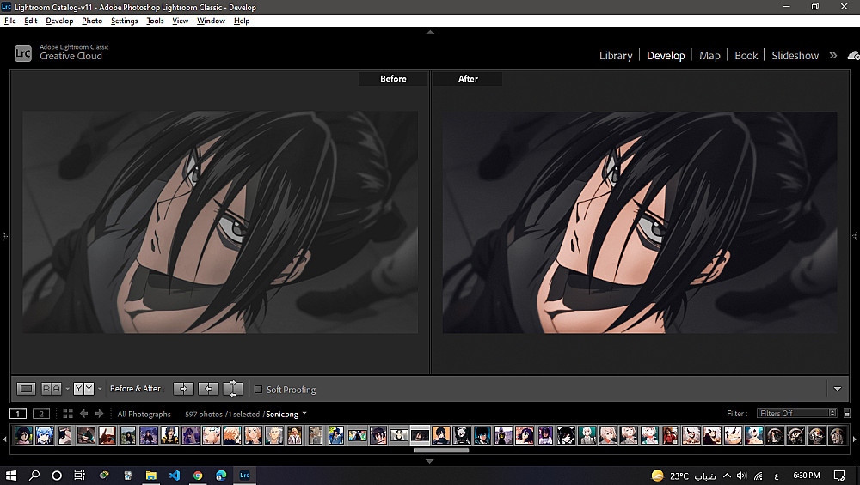Open Sonicpng source path dropdown

[x=304, y=414]
